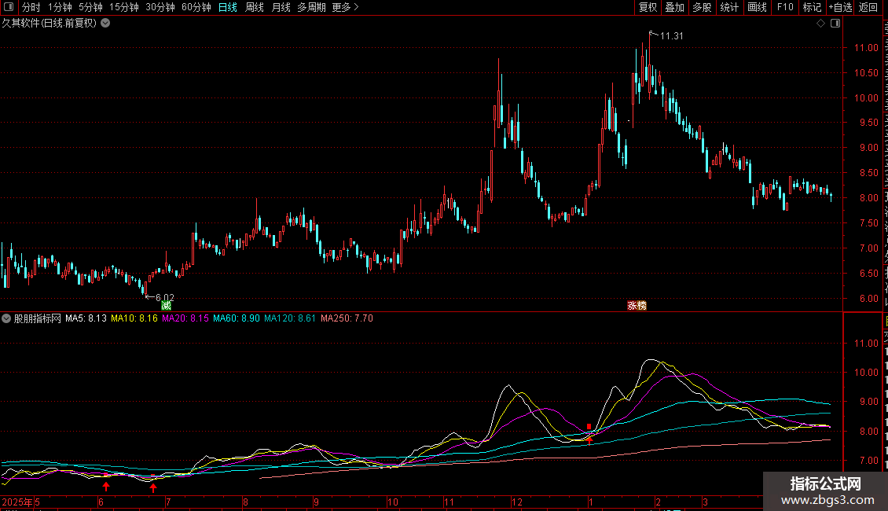Open the 画线 drawing tools
888x511 pixels.
[757, 7]
